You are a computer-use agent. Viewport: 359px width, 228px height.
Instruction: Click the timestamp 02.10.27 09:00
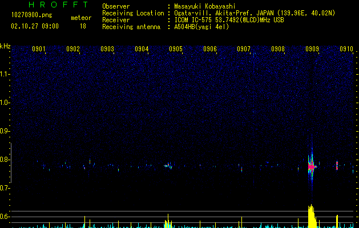pyautogui.click(x=35, y=26)
